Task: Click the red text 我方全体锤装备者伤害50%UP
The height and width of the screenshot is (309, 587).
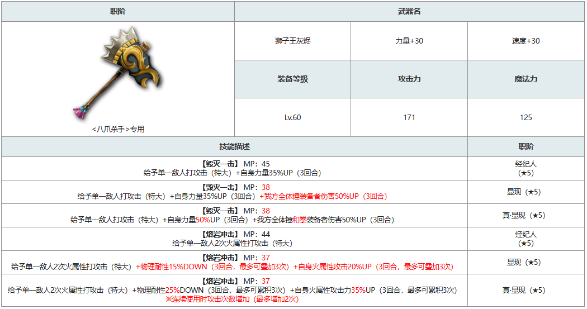Action: click(x=323, y=196)
